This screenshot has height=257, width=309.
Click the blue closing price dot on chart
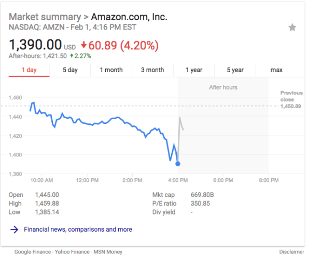(178, 164)
